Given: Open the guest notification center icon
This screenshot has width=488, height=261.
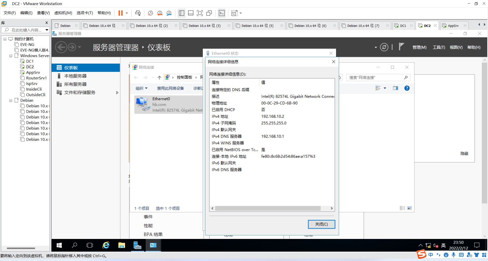Looking at the screenshot, I should [477, 245].
